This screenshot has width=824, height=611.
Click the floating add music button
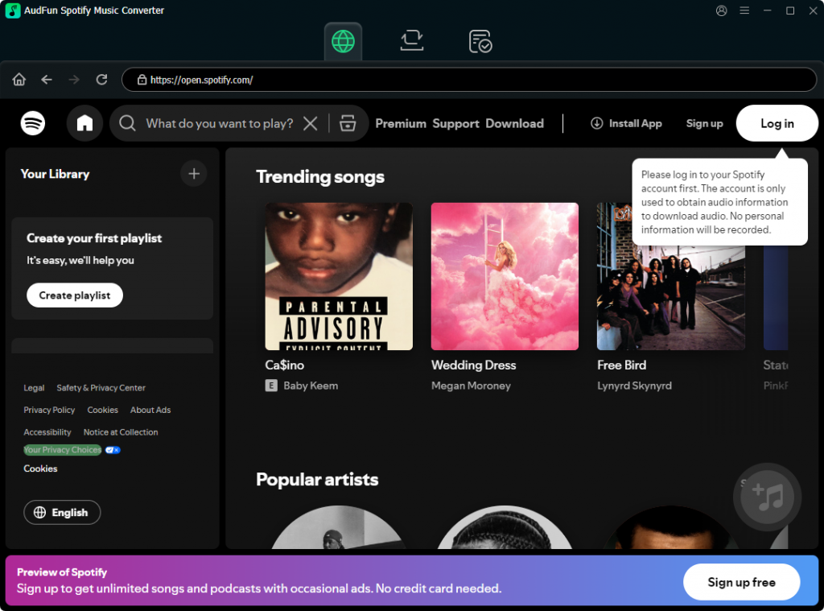(767, 497)
